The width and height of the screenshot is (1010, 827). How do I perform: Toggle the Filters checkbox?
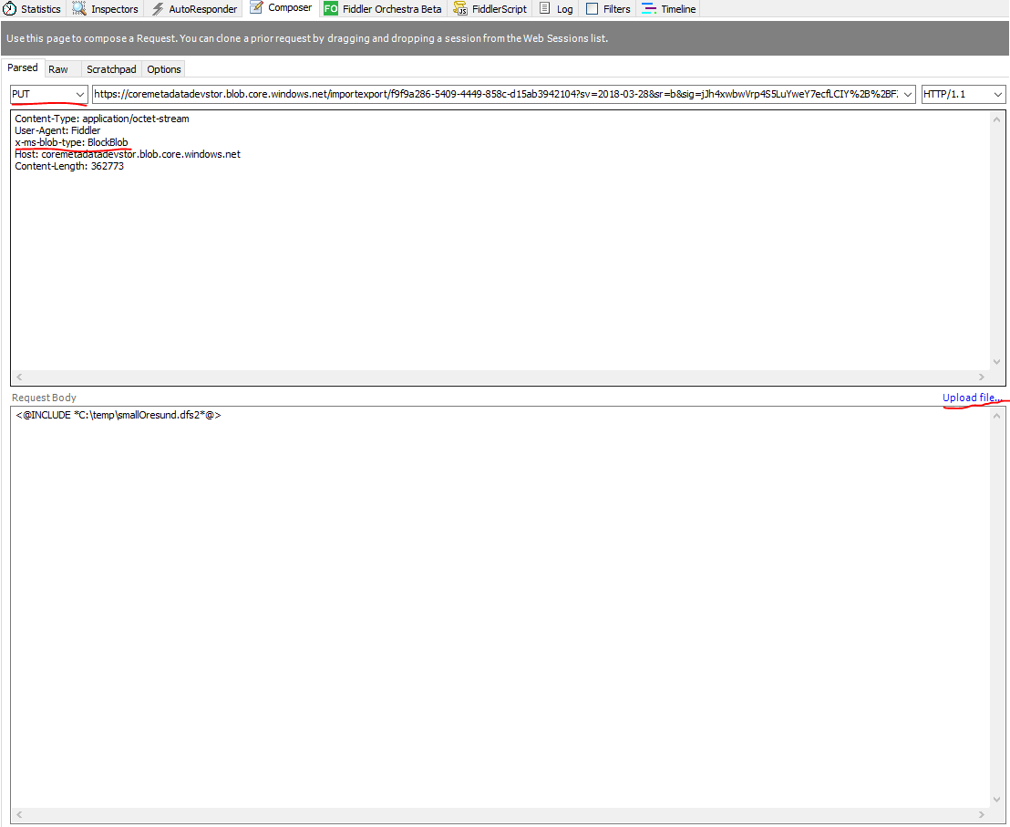pyautogui.click(x=592, y=9)
